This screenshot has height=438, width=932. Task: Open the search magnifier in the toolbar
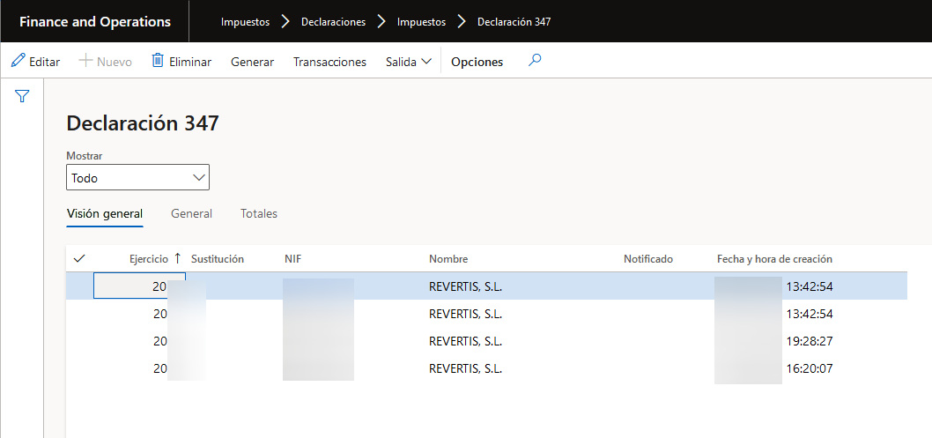click(x=534, y=61)
